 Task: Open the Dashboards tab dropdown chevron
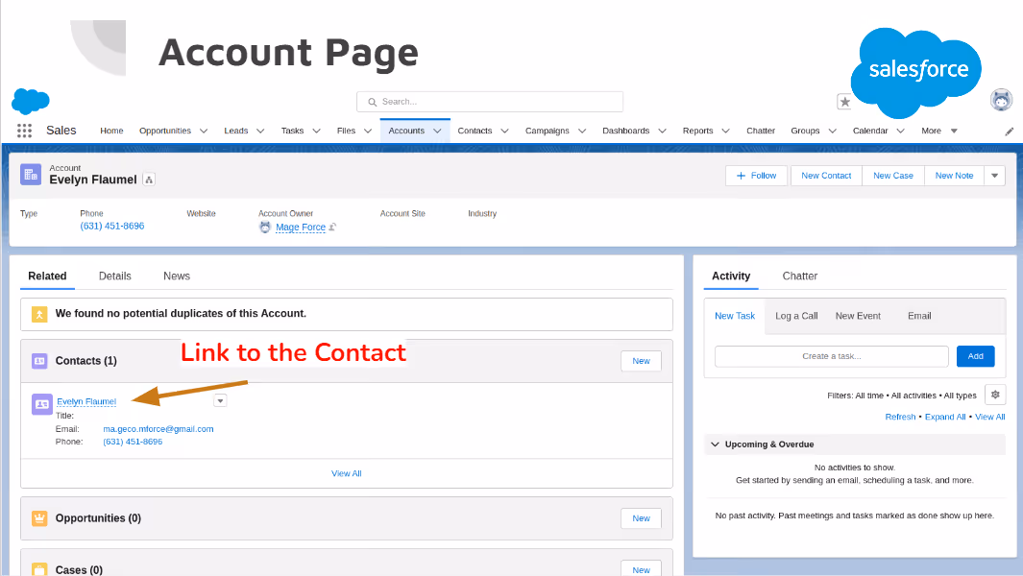662,131
